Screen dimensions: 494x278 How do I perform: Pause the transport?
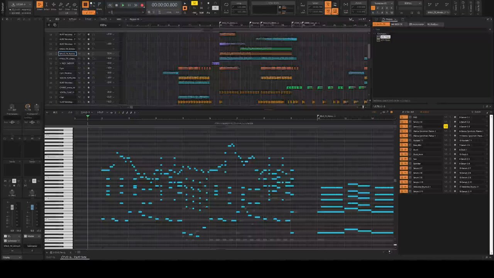click(129, 5)
